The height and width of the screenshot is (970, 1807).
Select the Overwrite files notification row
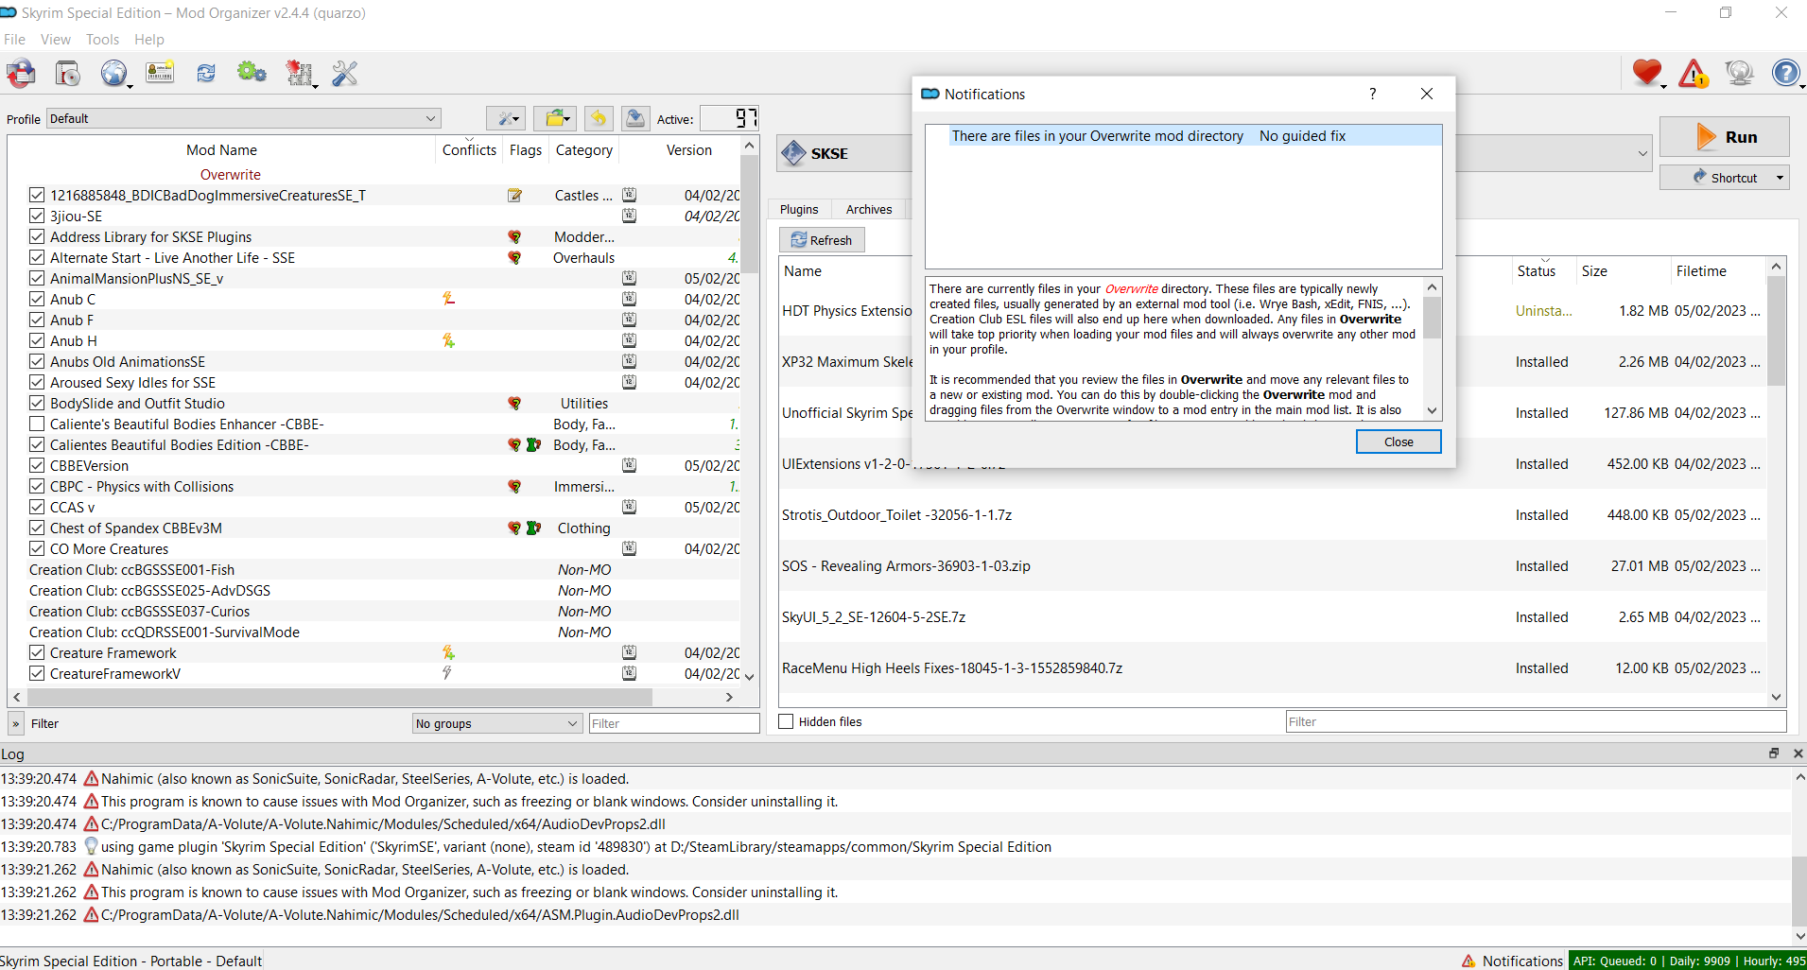(1183, 136)
